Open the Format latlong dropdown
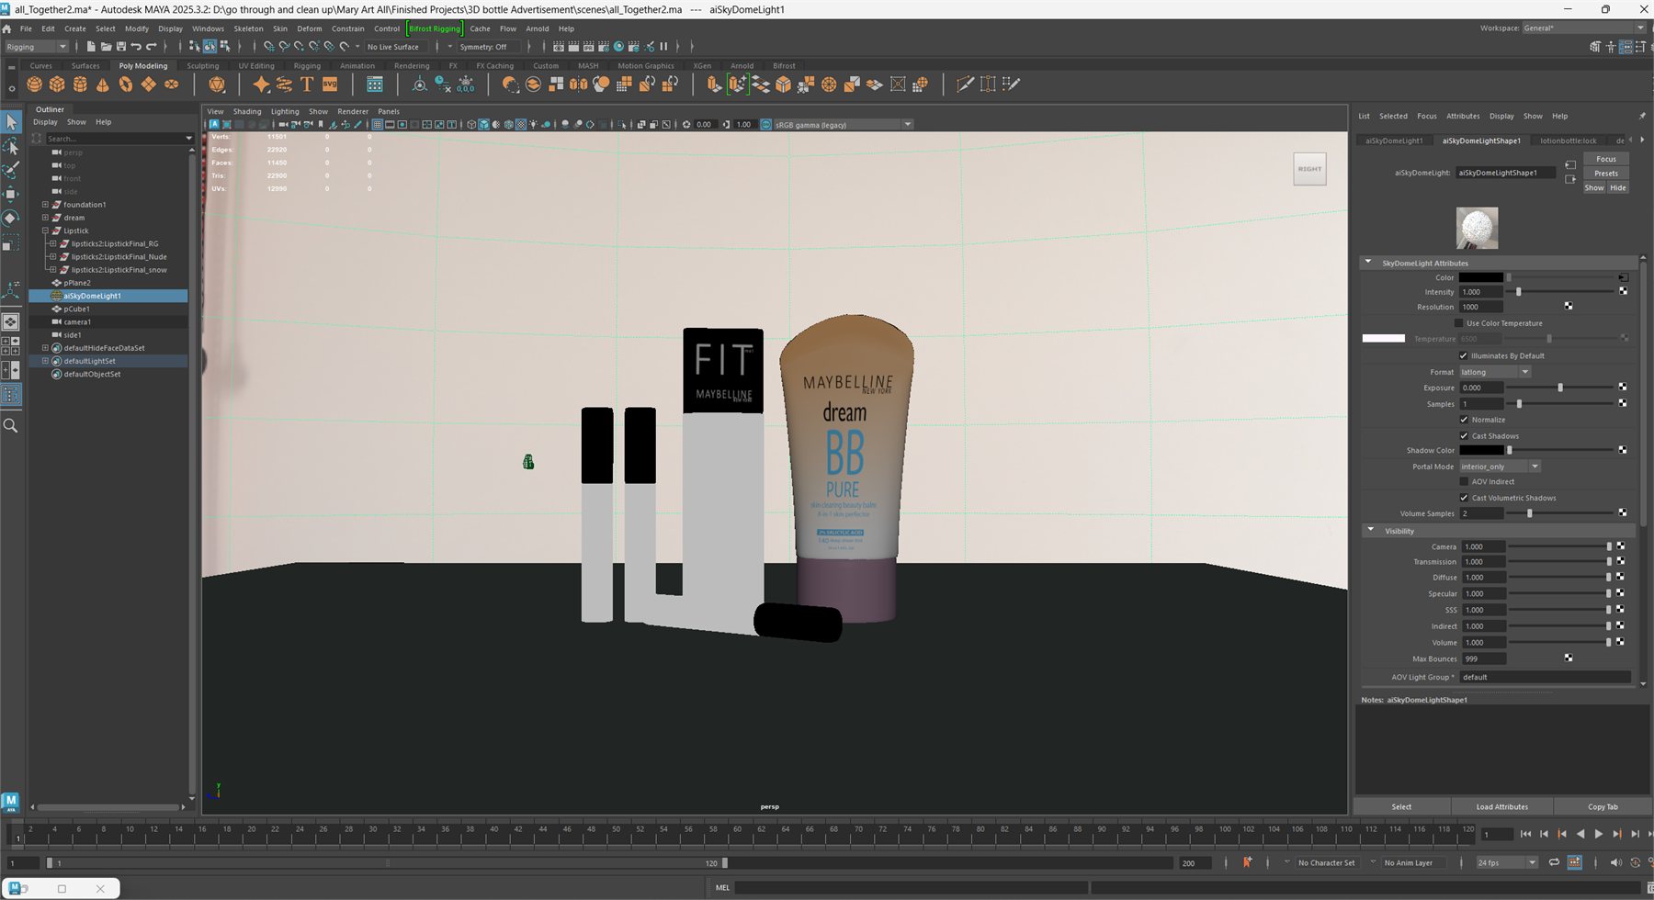The height and width of the screenshot is (900, 1654). coord(1495,372)
